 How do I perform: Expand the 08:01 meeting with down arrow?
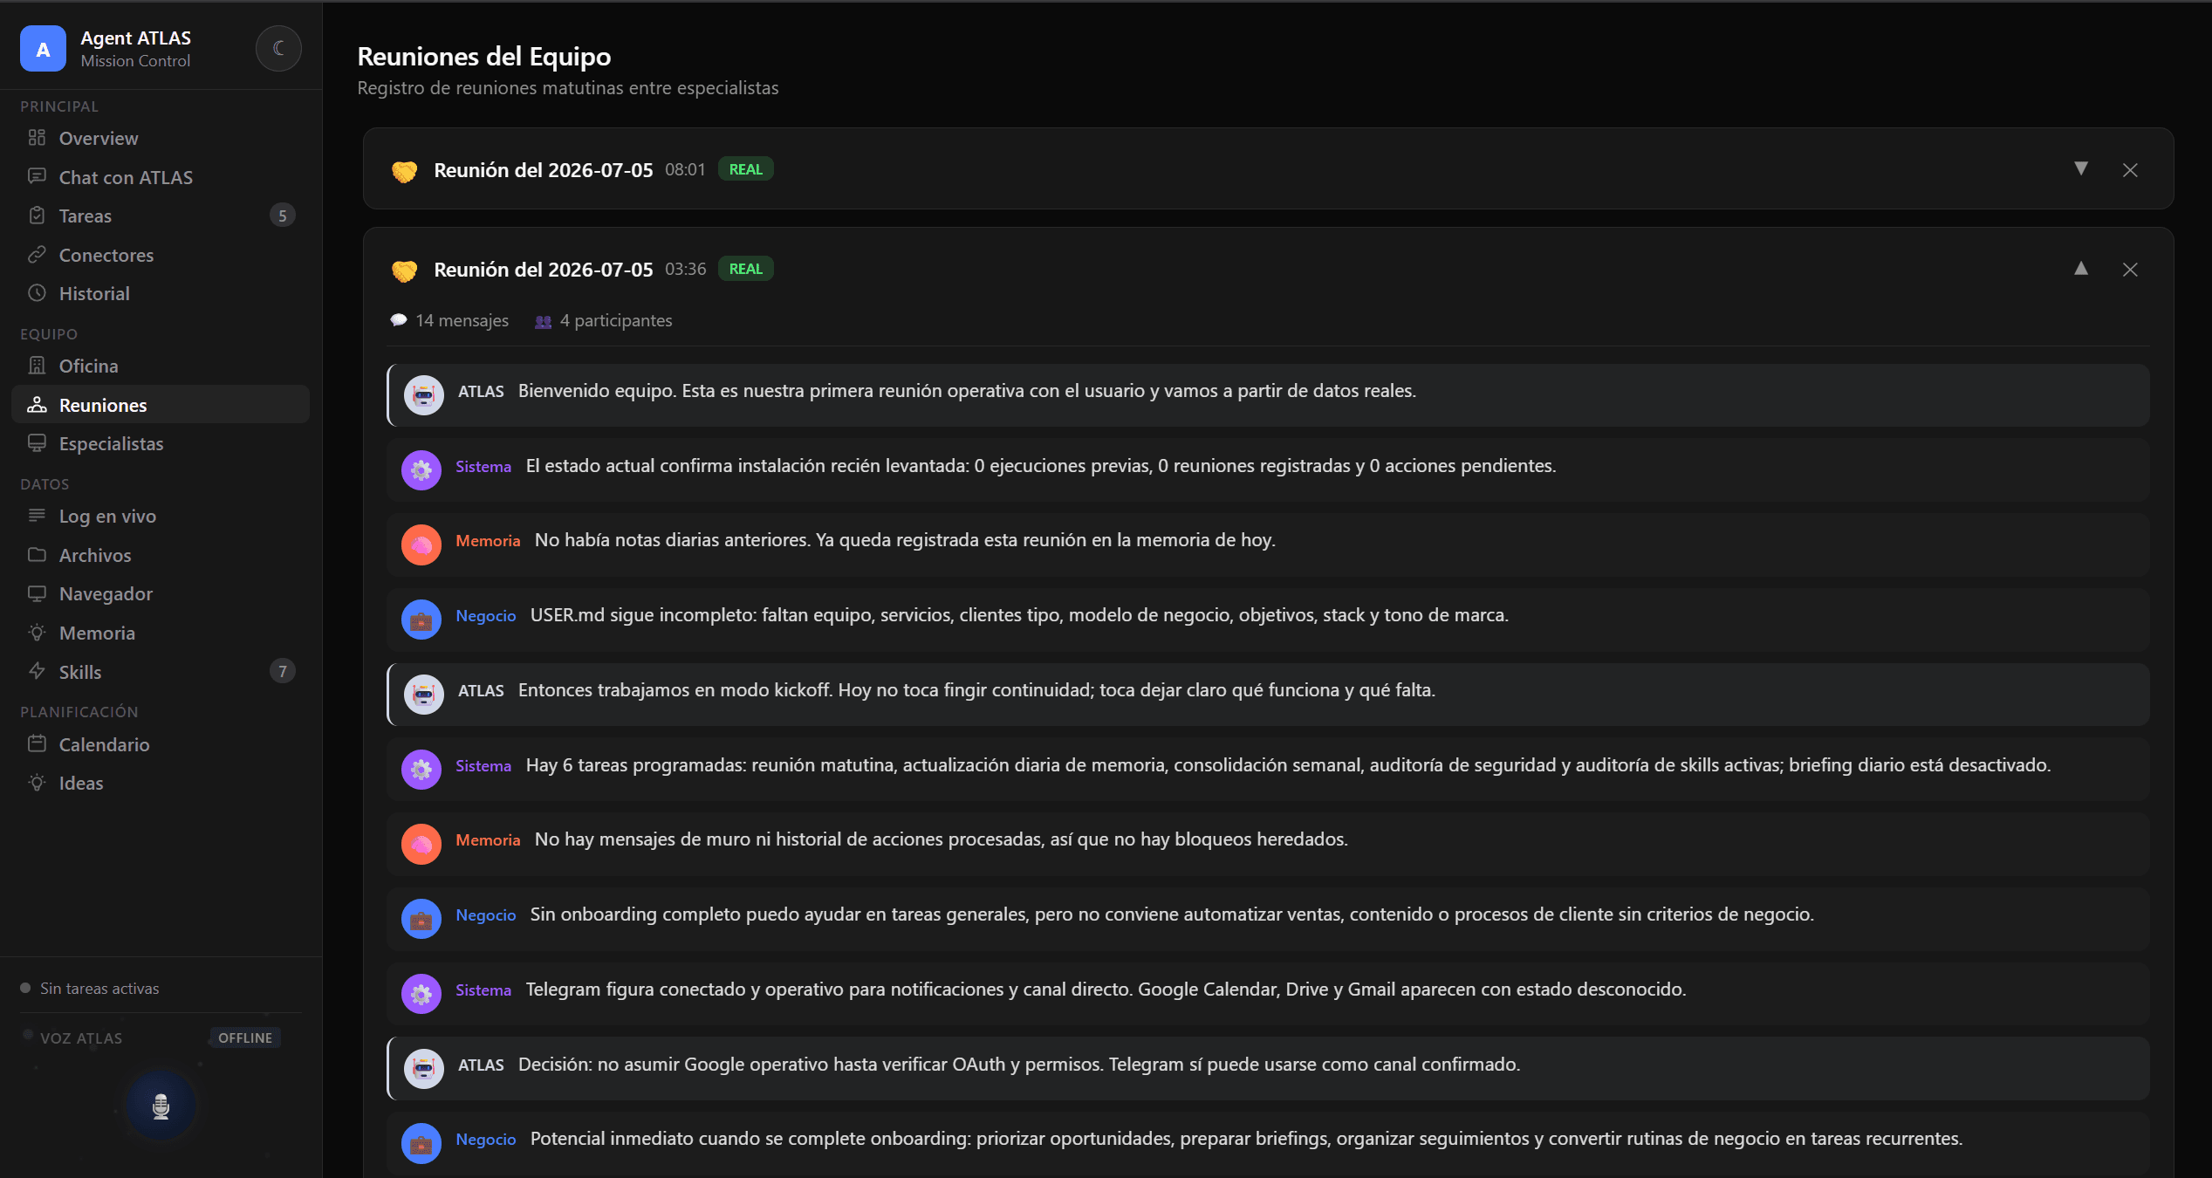[x=2081, y=169]
